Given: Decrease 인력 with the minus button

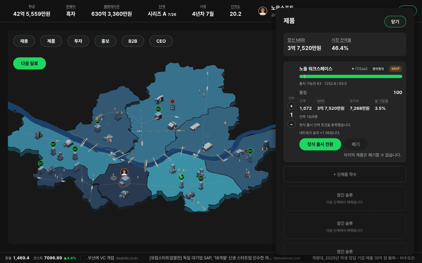Looking at the screenshot, I should click(x=291, y=124).
